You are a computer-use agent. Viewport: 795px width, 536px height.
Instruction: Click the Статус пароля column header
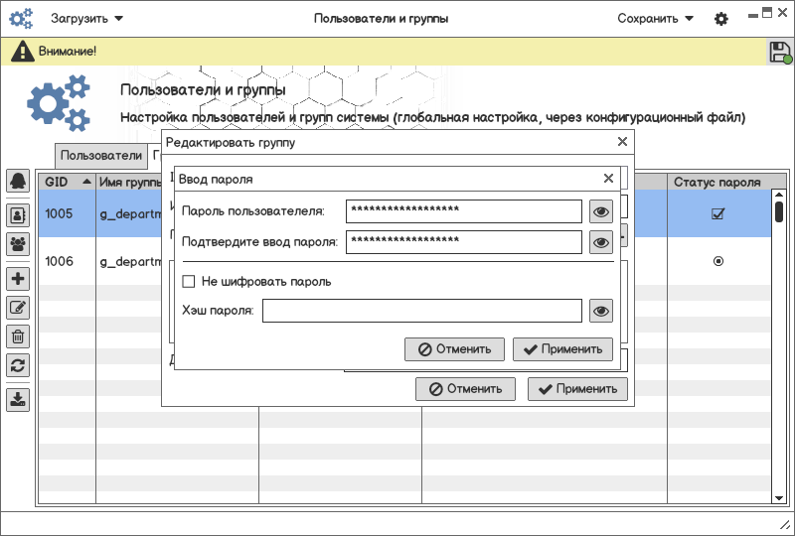click(717, 182)
